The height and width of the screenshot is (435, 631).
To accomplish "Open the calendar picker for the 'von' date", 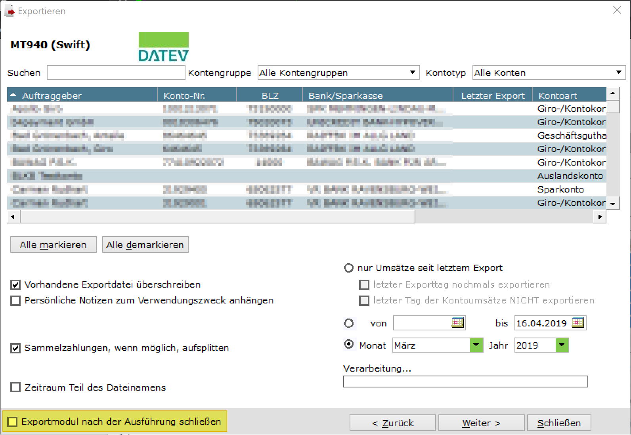I will [457, 322].
